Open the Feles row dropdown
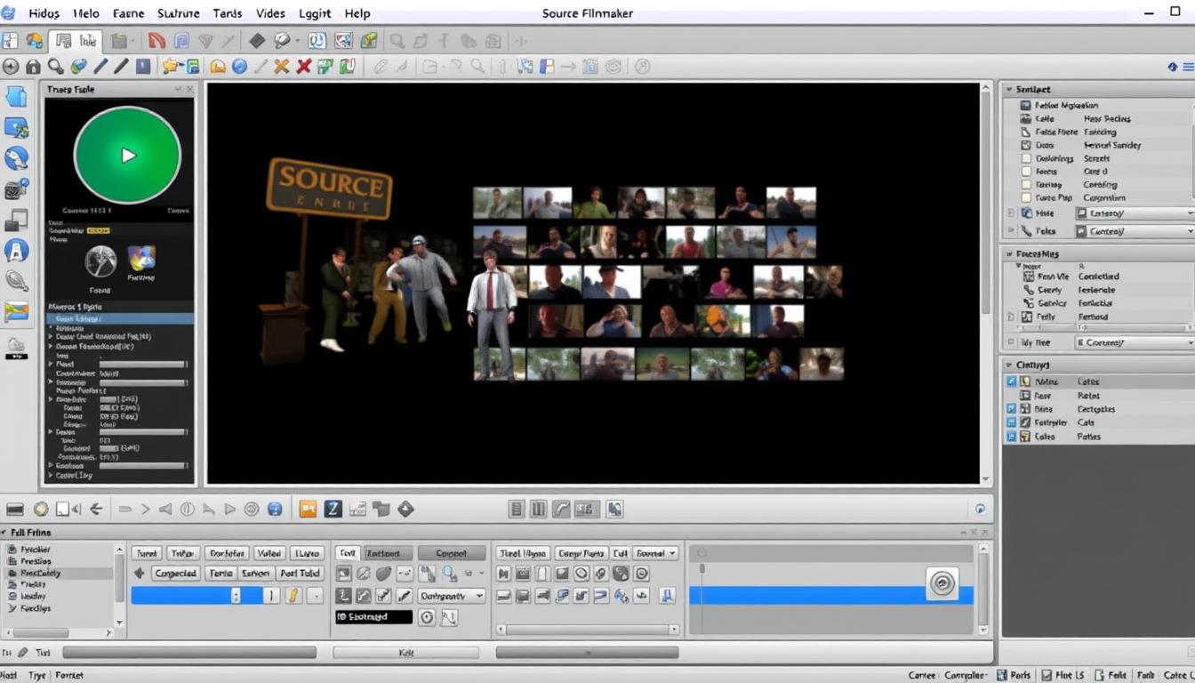Viewport: 1195px width, 683px height. [x=1135, y=231]
